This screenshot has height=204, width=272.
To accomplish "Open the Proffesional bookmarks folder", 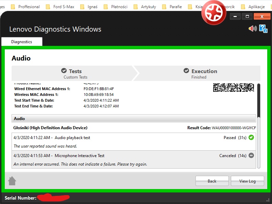I will 25,7.
